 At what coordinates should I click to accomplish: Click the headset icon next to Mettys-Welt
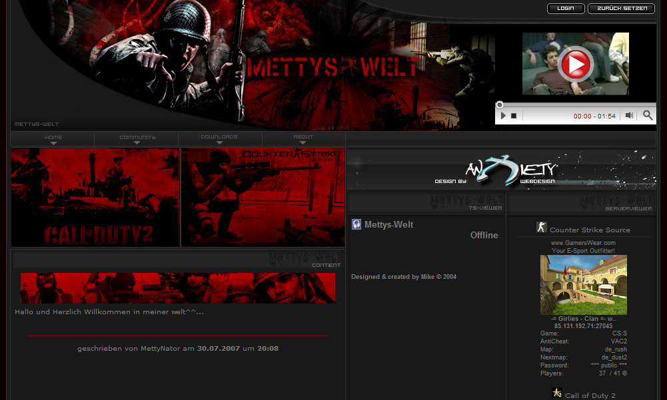point(356,224)
